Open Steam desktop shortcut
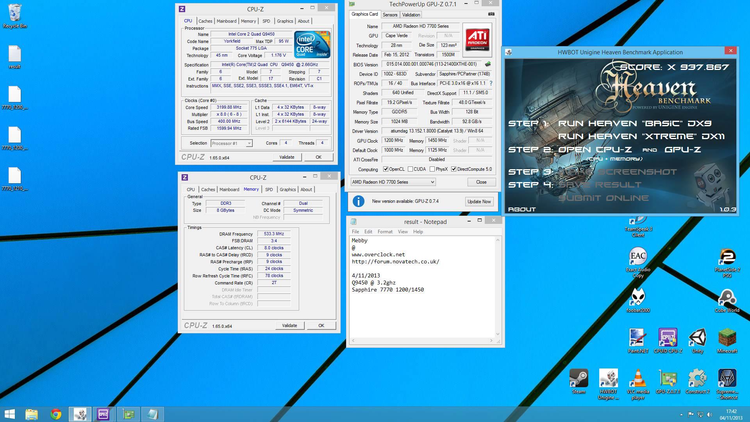 tap(579, 381)
